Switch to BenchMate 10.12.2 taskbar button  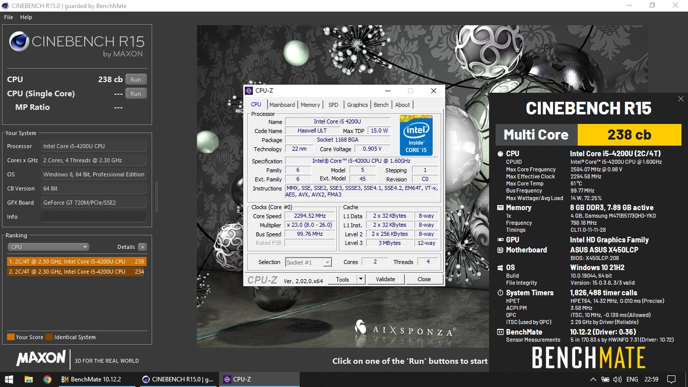98,379
